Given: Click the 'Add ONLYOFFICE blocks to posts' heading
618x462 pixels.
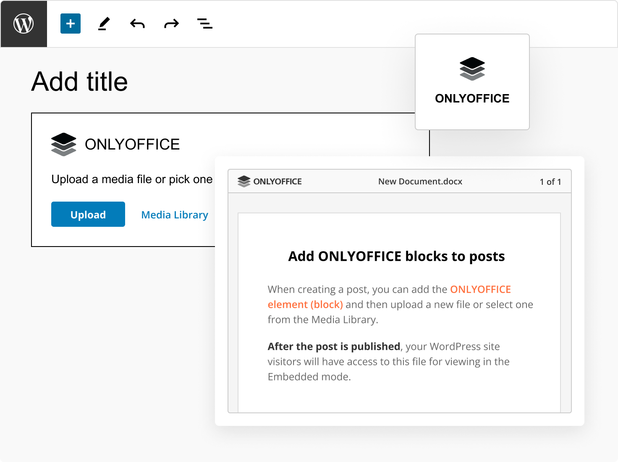Looking at the screenshot, I should point(396,256).
